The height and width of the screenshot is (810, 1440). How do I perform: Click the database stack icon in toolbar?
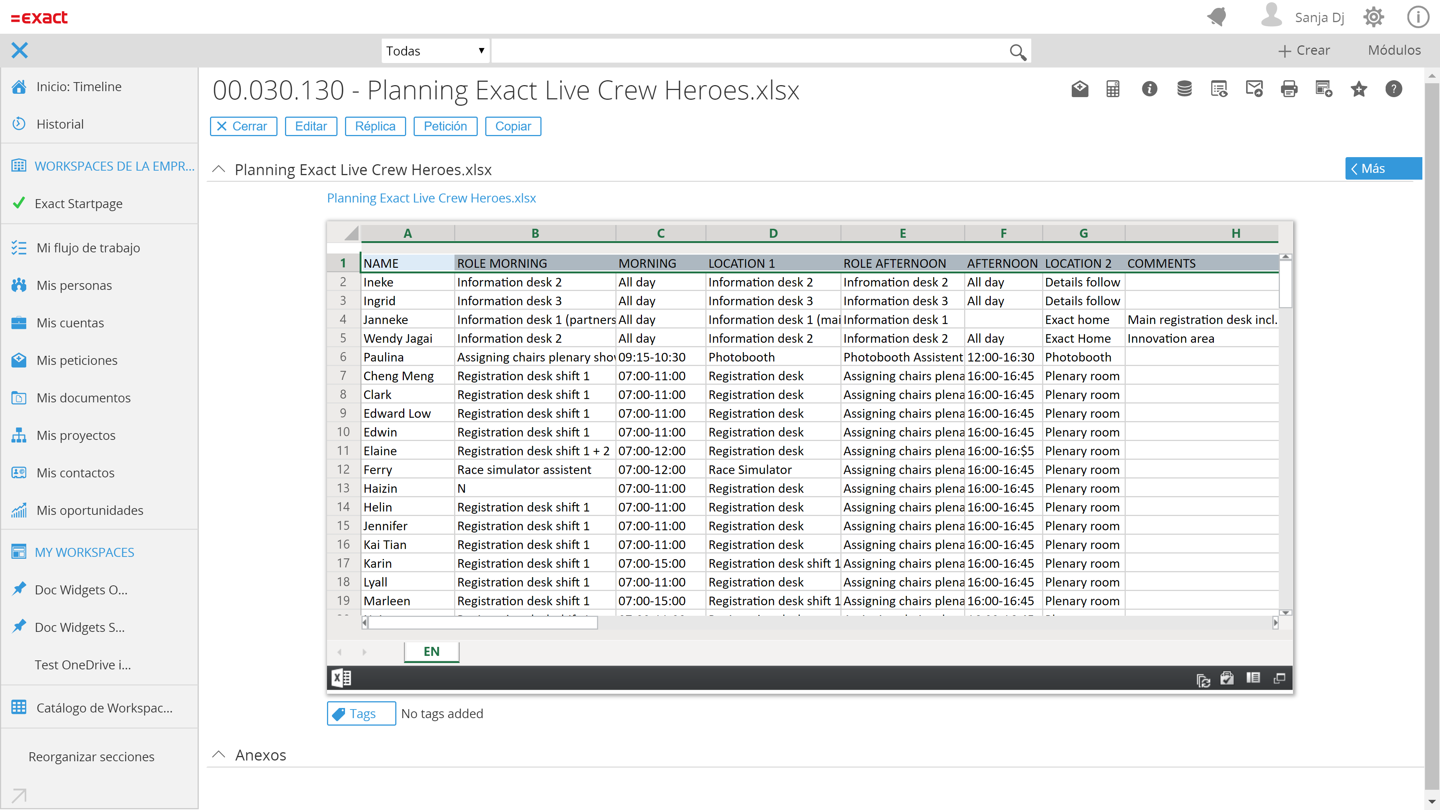pyautogui.click(x=1184, y=89)
